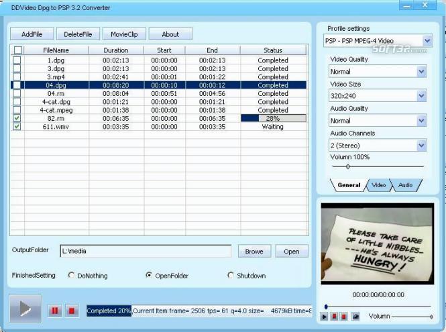Viewport: 446px width, 332px height.
Task: Check the box for 4-cat.dpg
Action: (x=17, y=101)
